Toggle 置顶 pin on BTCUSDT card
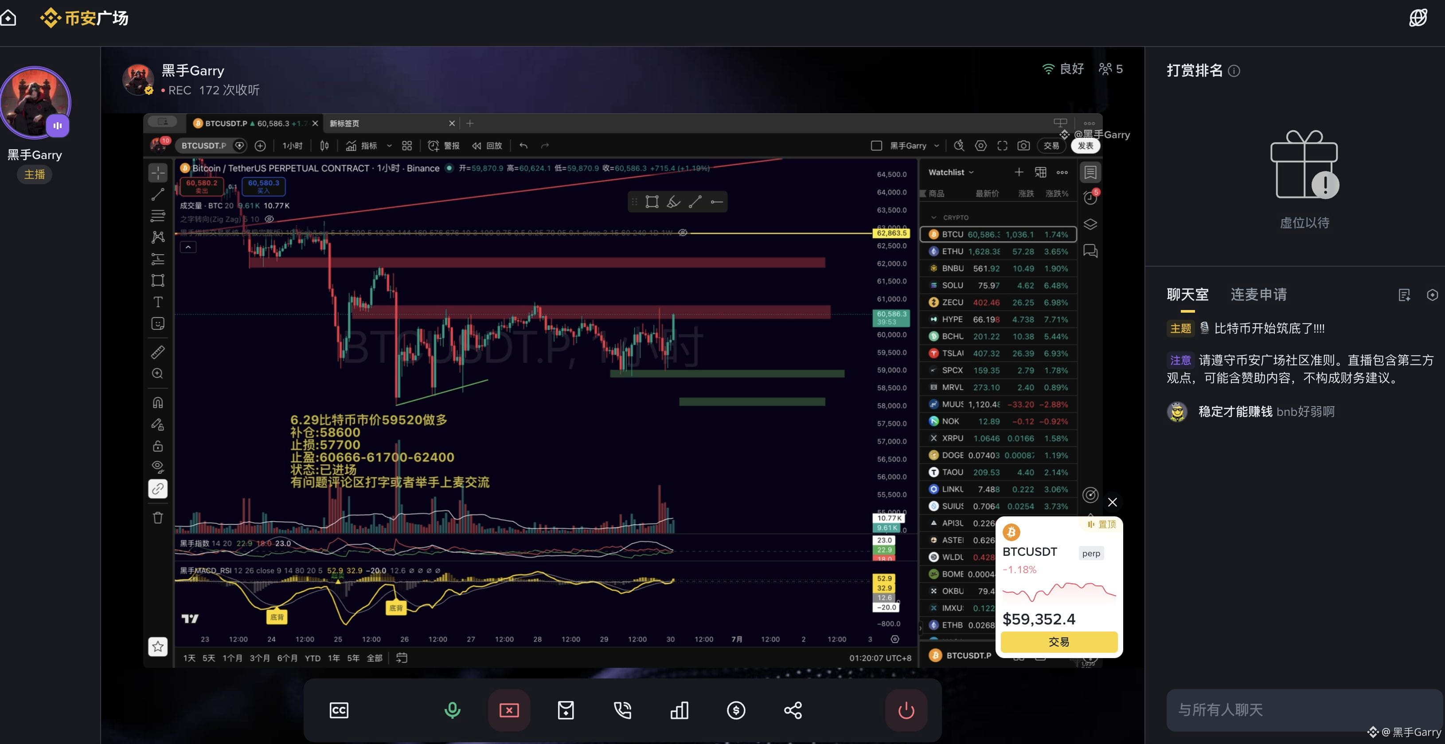Image resolution: width=1445 pixels, height=744 pixels. 1101,524
